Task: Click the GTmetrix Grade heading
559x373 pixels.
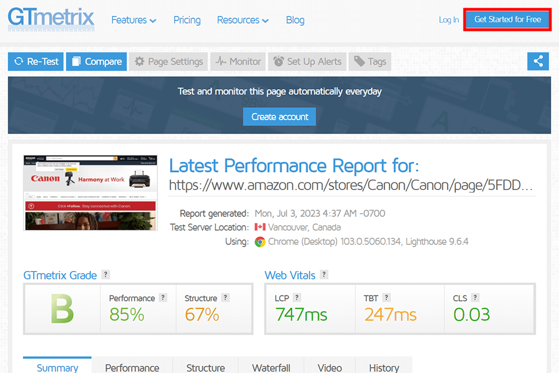Action: (60, 275)
